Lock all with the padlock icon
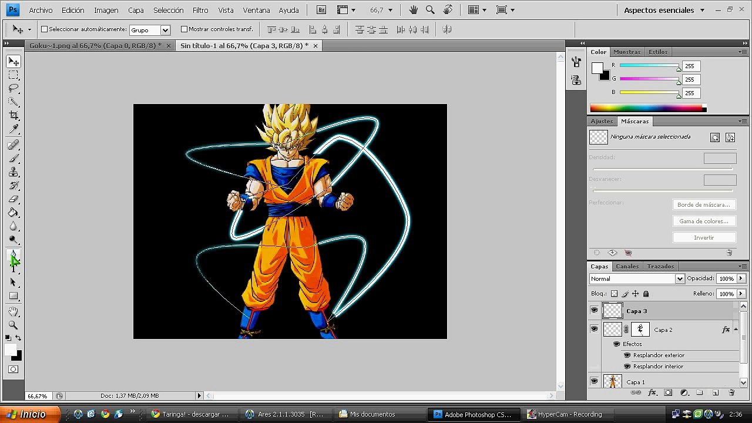 (x=646, y=294)
